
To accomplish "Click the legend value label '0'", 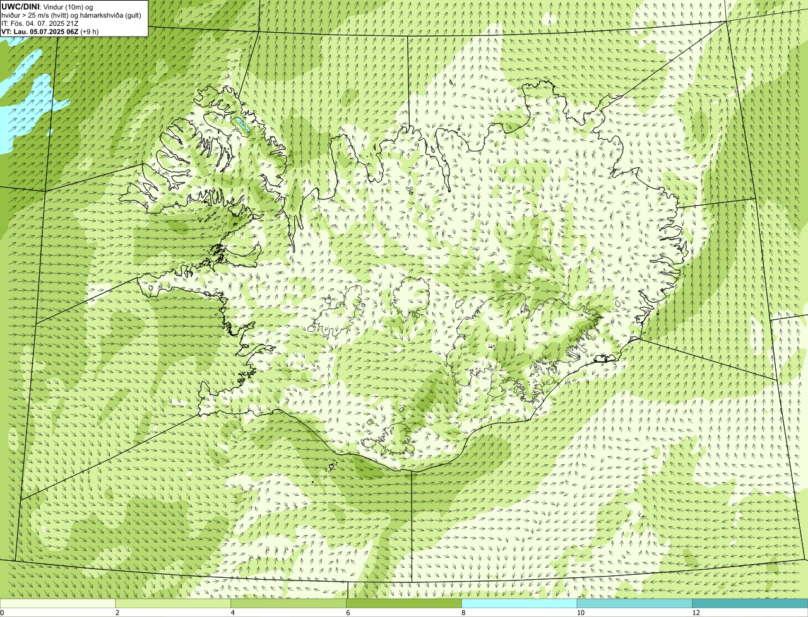I will [x=3, y=613].
